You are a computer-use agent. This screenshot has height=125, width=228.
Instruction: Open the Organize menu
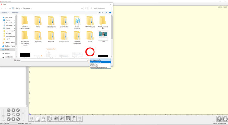5,12
